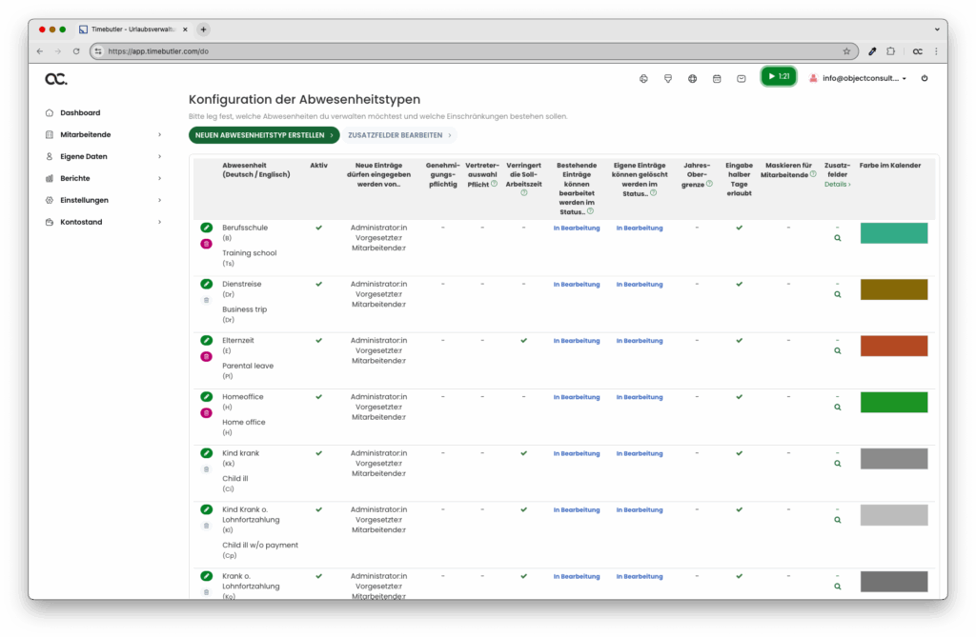Click help icon next to Vertreterauswahl Pflicht

click(495, 184)
